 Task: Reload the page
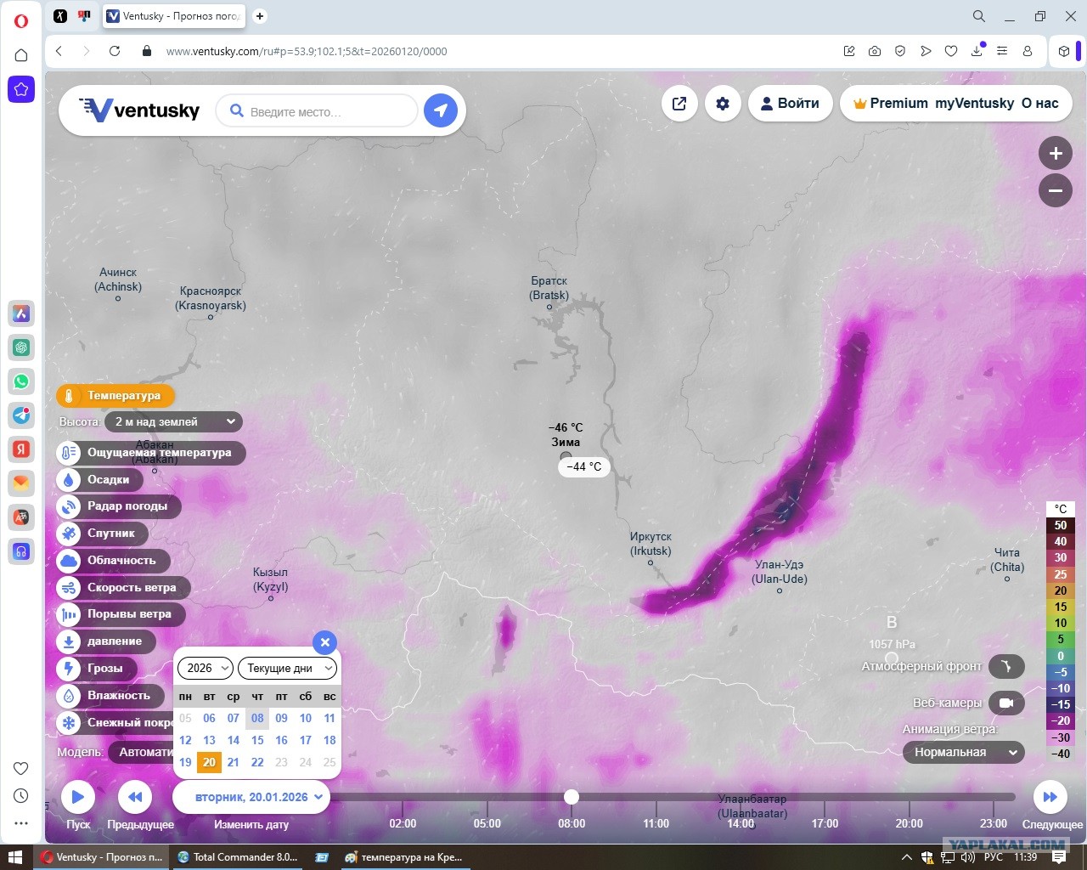(x=115, y=51)
